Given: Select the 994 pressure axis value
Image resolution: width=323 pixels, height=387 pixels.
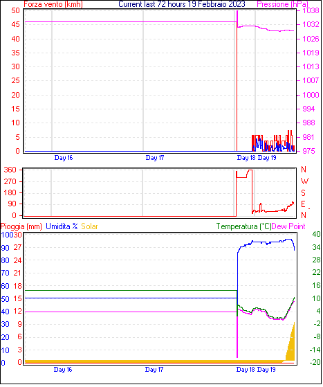Looking at the screenshot, I should pyautogui.click(x=308, y=109).
